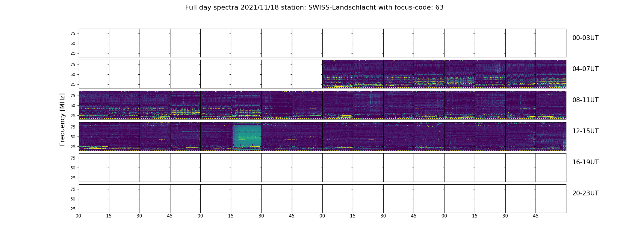
Task: Open the bright teal burst panel in 12-15UT row
Action: pyautogui.click(x=247, y=136)
